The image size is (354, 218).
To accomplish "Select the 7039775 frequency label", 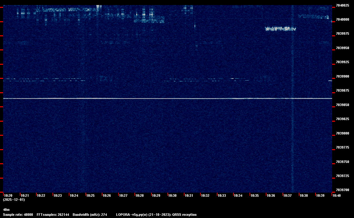I will (x=342, y=148).
